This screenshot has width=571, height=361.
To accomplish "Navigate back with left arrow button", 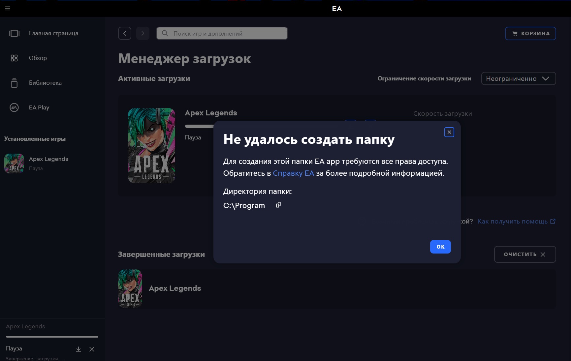I will tap(125, 33).
